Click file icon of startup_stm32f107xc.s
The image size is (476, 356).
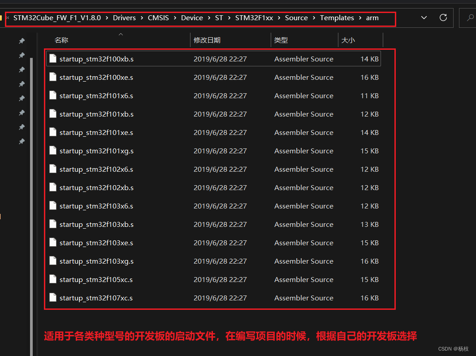pyautogui.click(x=53, y=298)
